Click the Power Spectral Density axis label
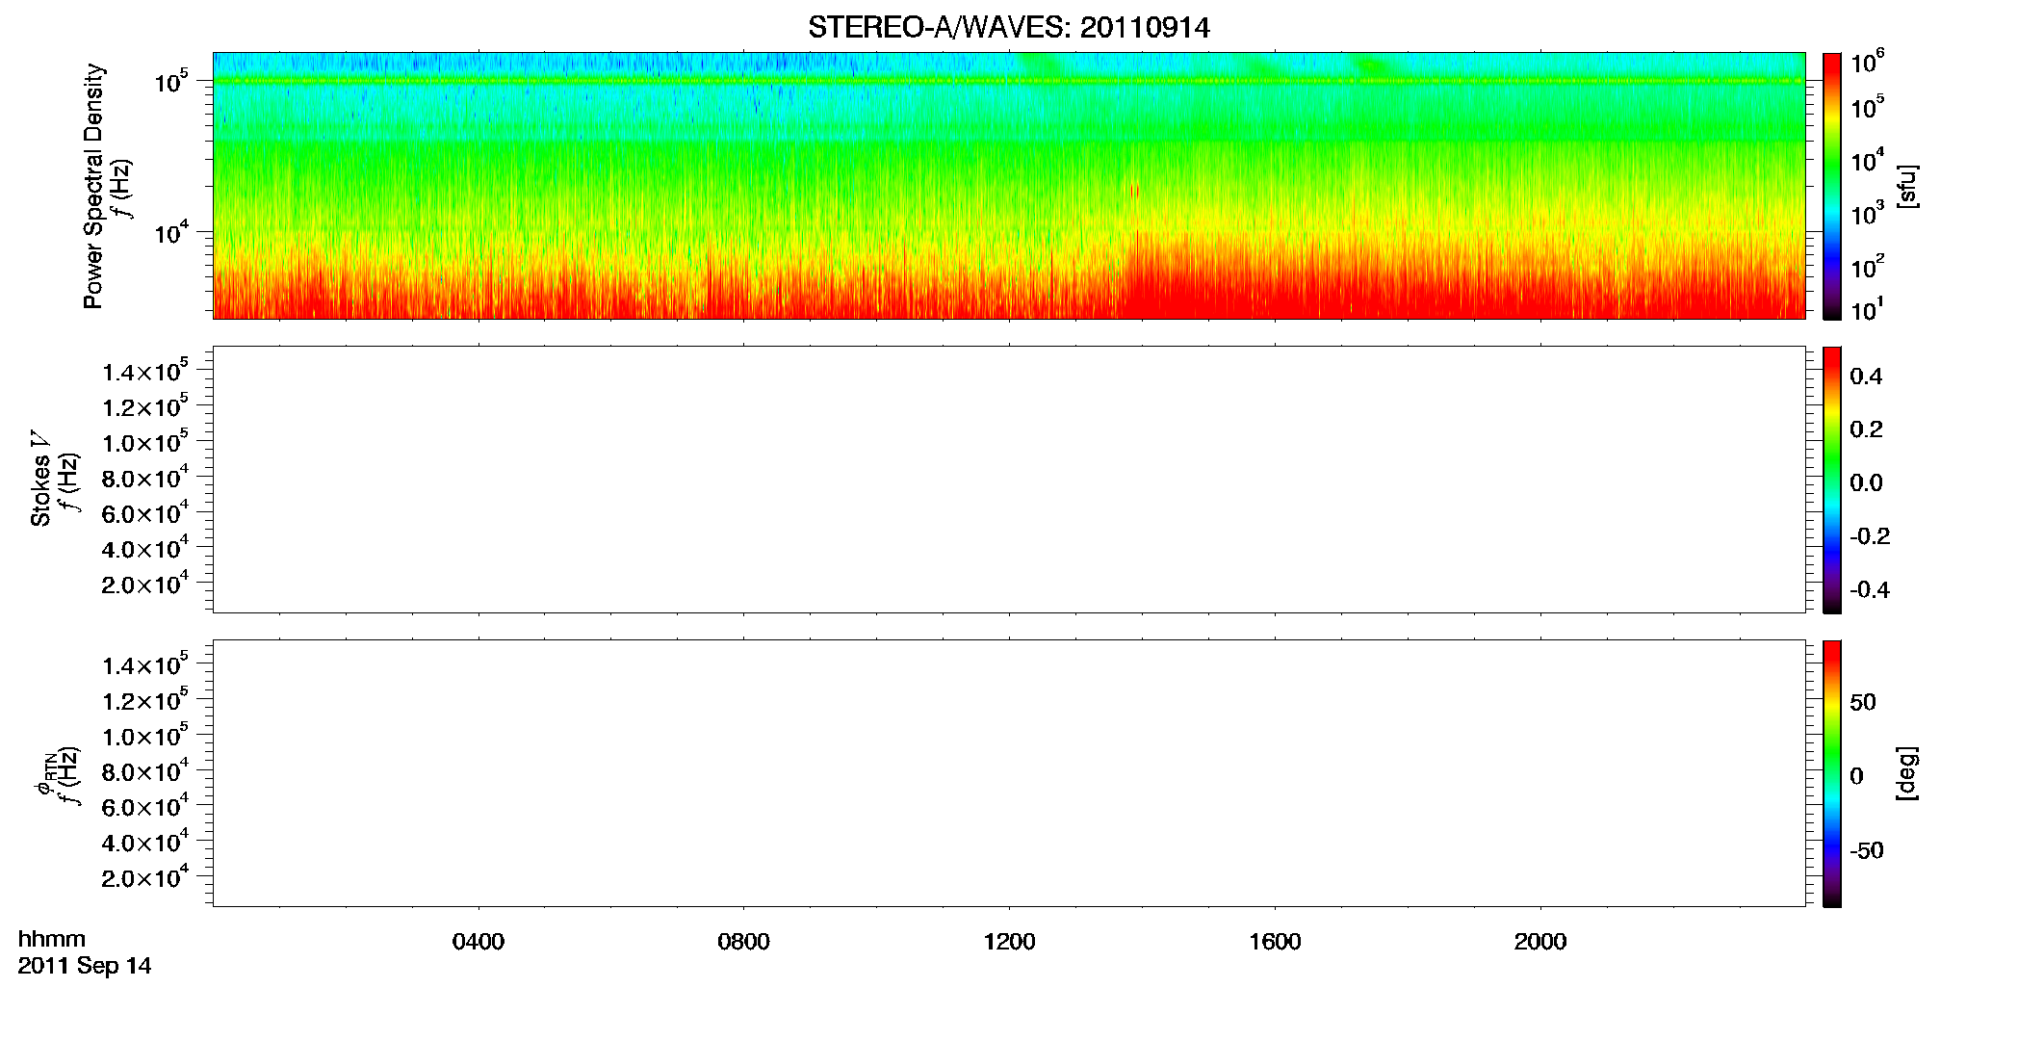The width and height of the screenshot is (2018, 1040). (93, 186)
